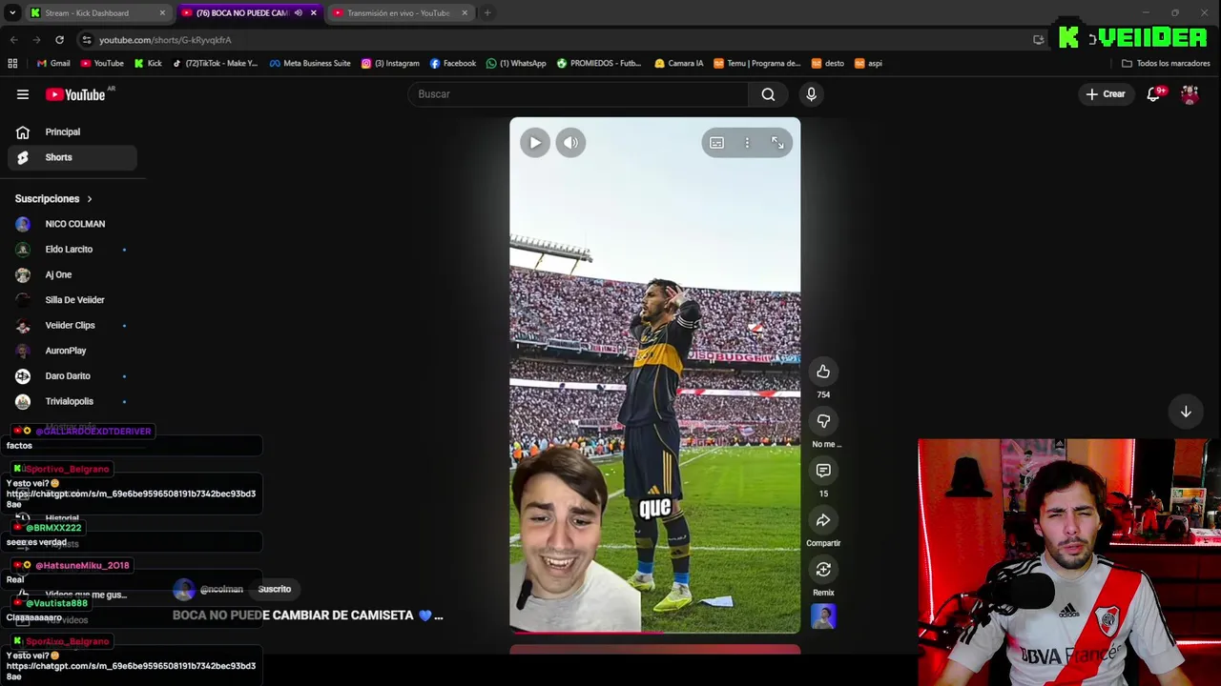Open site info icon in address bar

pos(87,40)
